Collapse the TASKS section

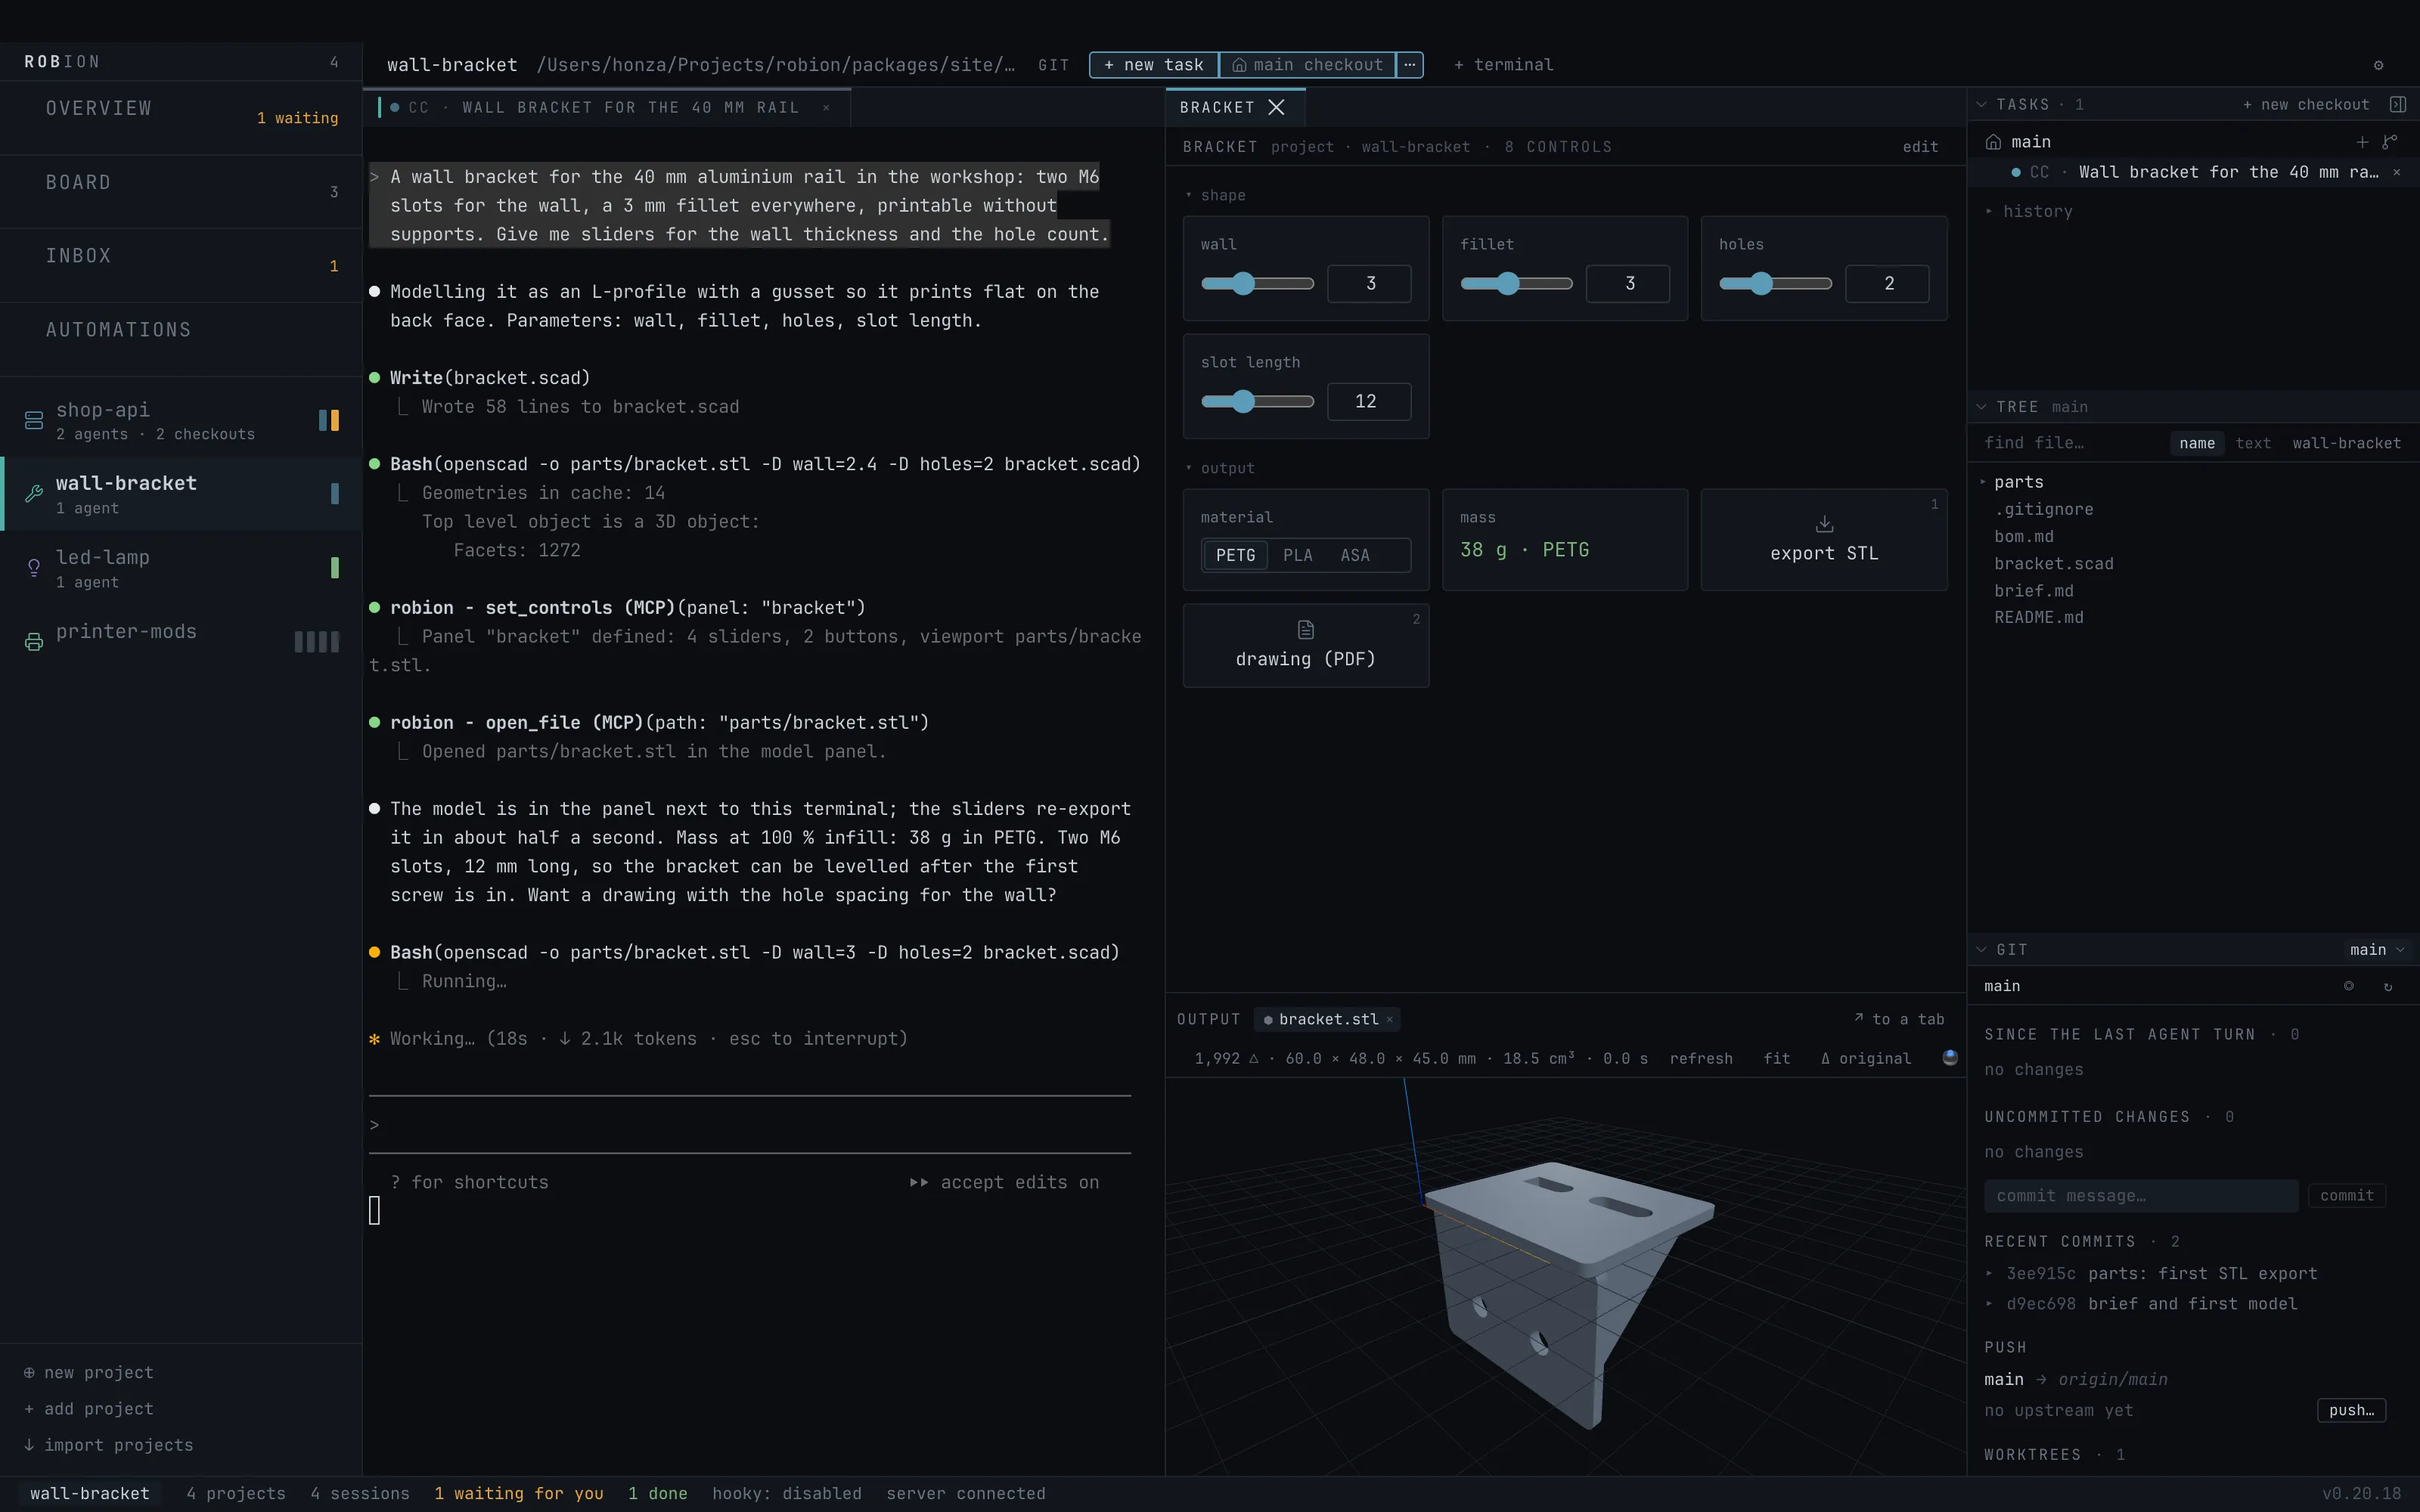tap(1981, 104)
